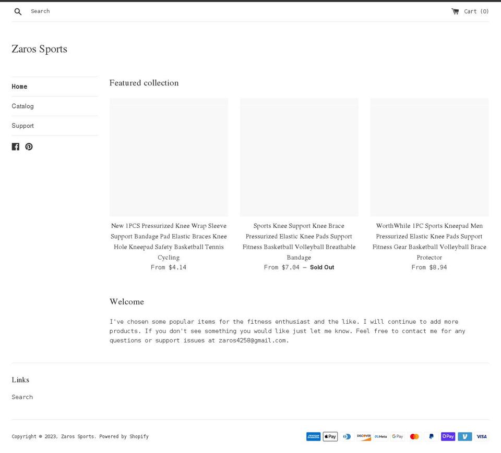Open Zaros Sports link in copyright
The image size is (501, 453).
click(x=78, y=436)
